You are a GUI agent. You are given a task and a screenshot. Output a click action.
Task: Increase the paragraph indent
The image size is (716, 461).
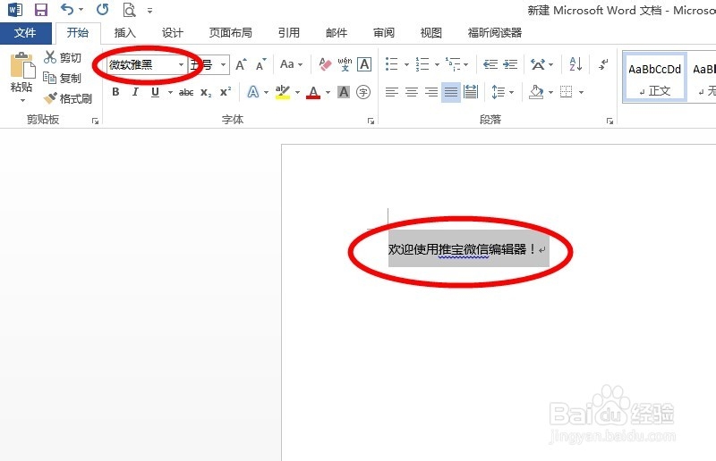coord(510,64)
